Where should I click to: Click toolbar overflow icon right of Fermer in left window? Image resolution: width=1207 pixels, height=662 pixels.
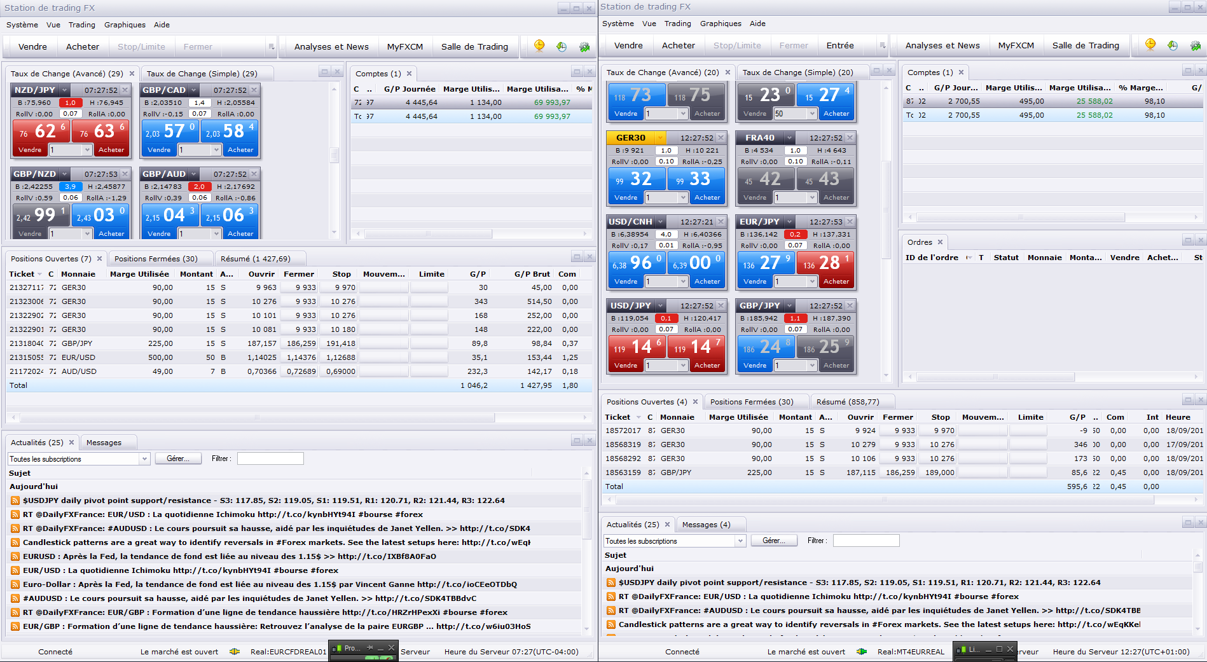point(271,46)
